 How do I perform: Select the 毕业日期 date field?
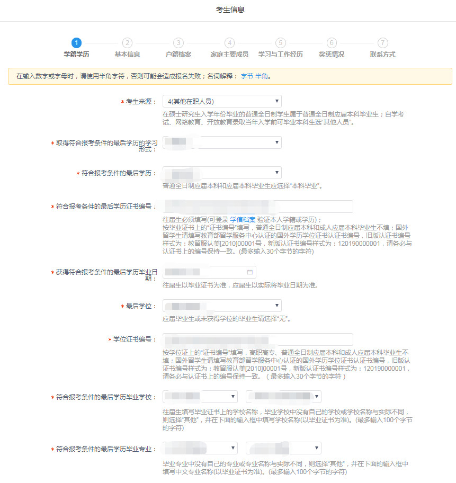pos(204,272)
